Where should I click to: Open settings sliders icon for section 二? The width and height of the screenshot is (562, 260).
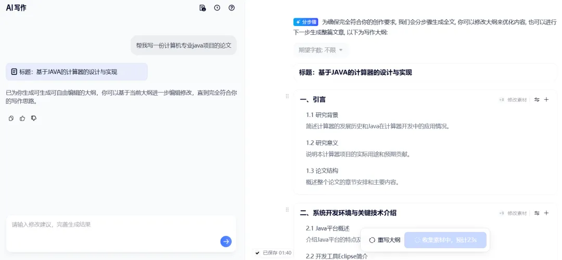coord(537,213)
